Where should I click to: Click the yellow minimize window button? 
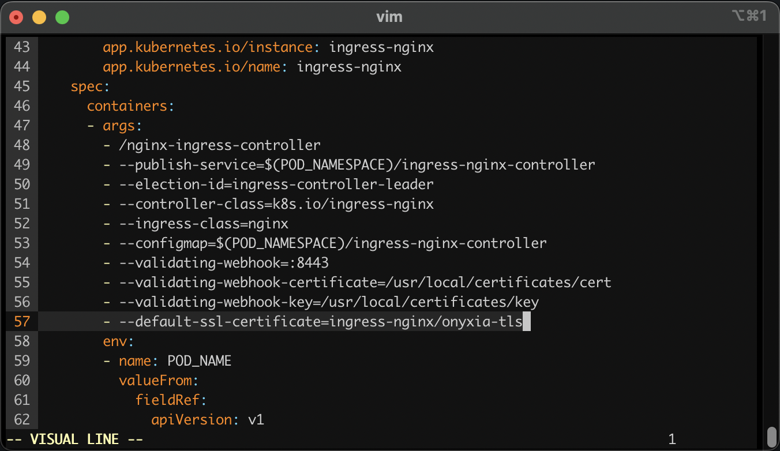point(39,17)
